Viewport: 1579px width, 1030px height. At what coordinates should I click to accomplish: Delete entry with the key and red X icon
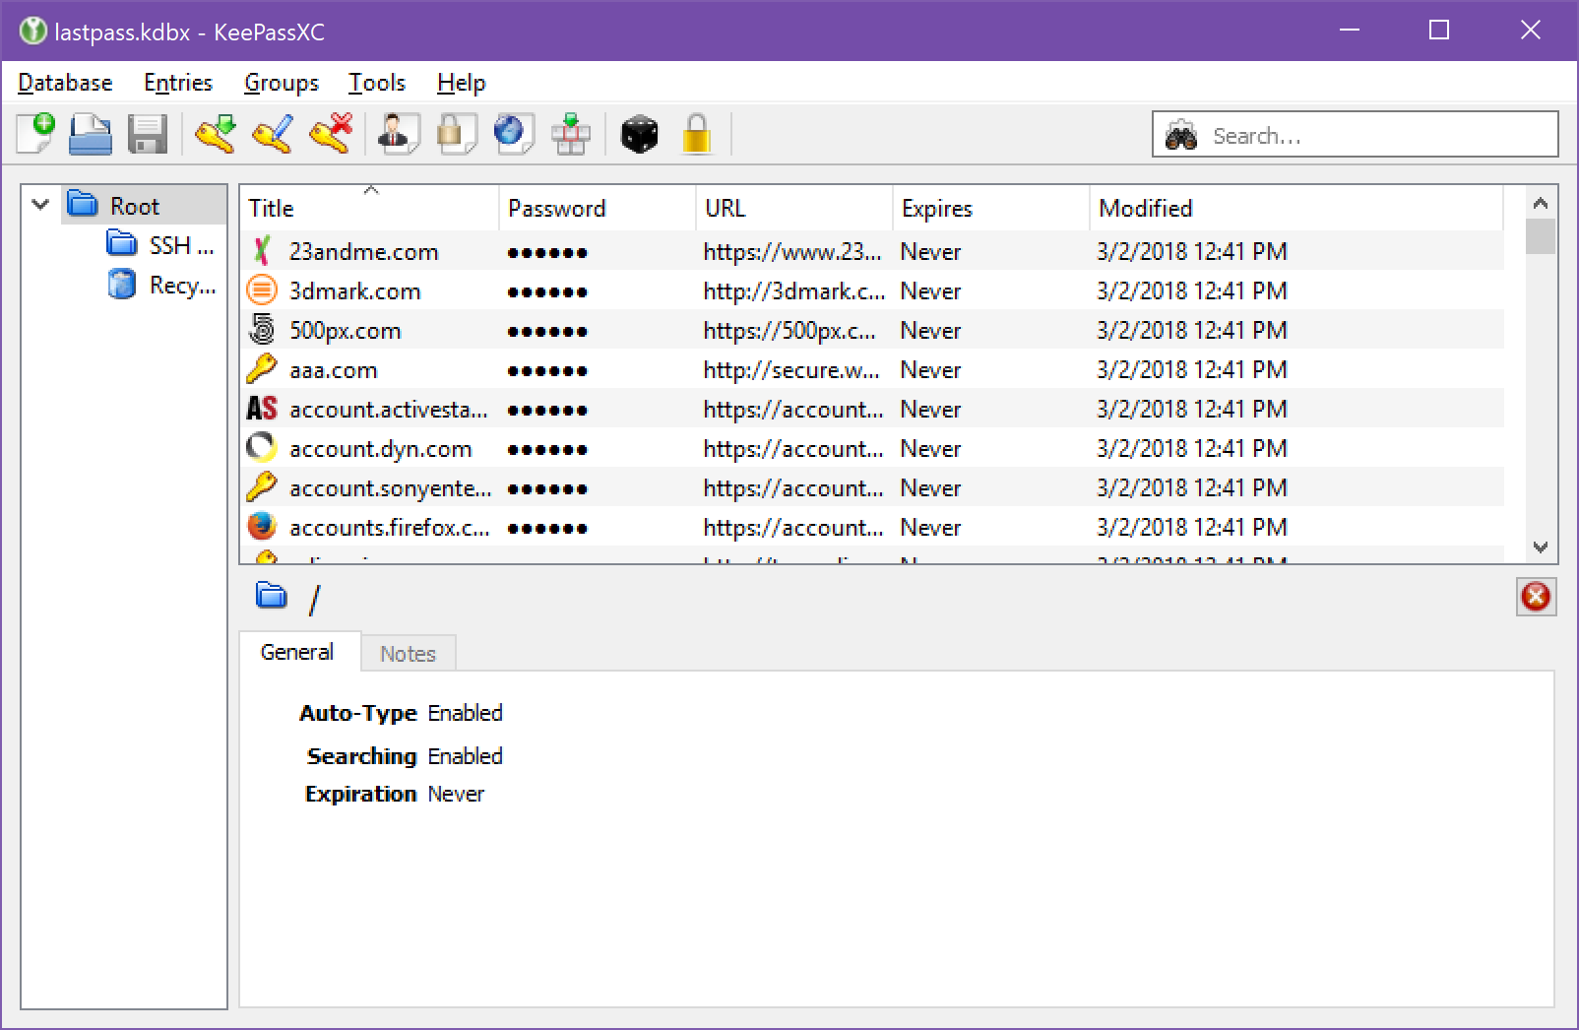coord(330,134)
